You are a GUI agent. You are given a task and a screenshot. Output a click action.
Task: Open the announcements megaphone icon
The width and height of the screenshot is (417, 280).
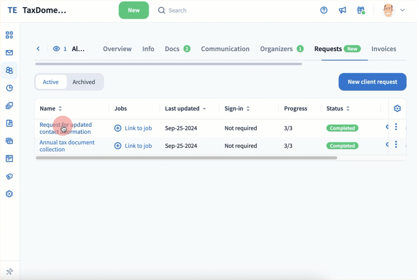[x=342, y=10]
